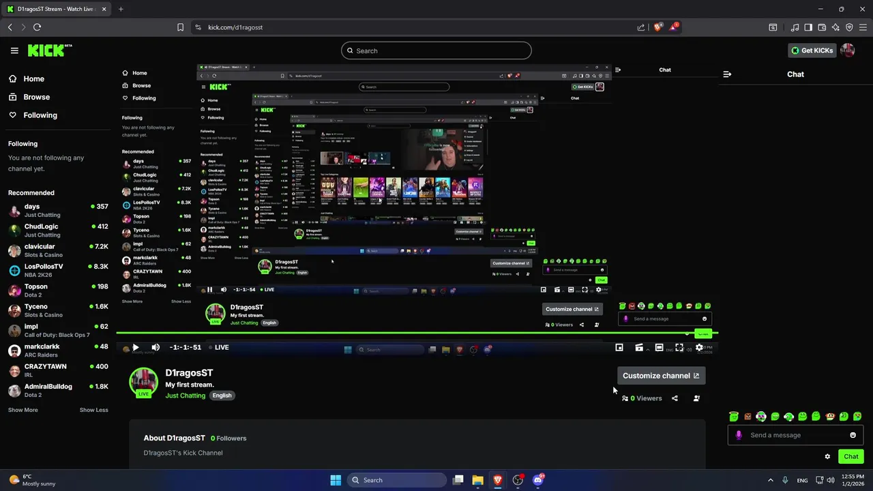This screenshot has height=491, width=873.
Task: Send message with green Chat button
Action: [x=851, y=456]
